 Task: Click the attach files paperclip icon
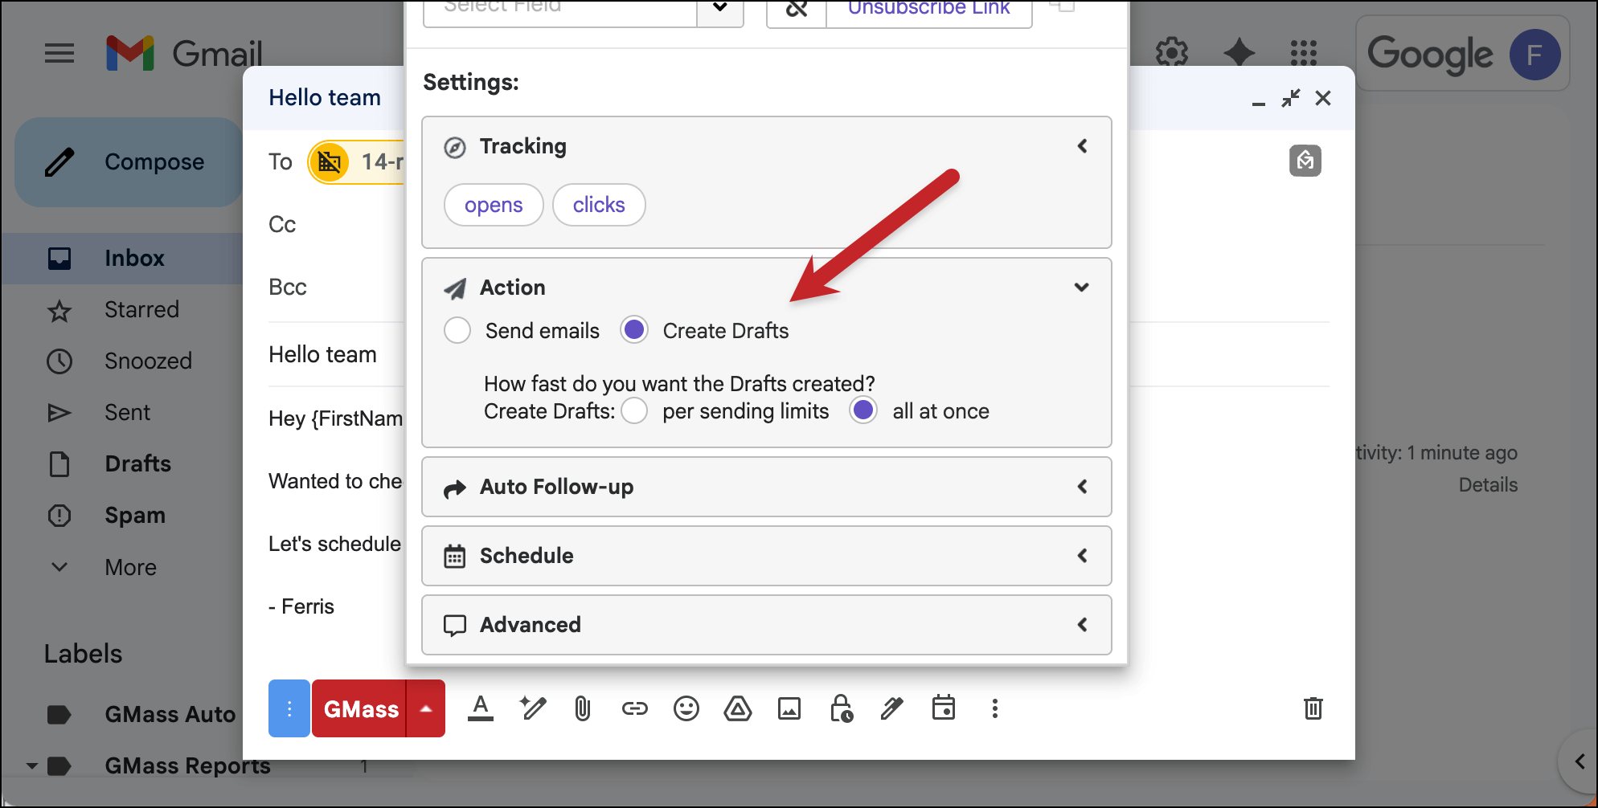coord(583,708)
